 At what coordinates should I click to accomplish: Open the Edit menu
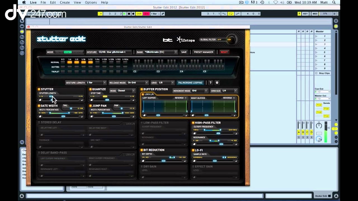tap(53, 2)
